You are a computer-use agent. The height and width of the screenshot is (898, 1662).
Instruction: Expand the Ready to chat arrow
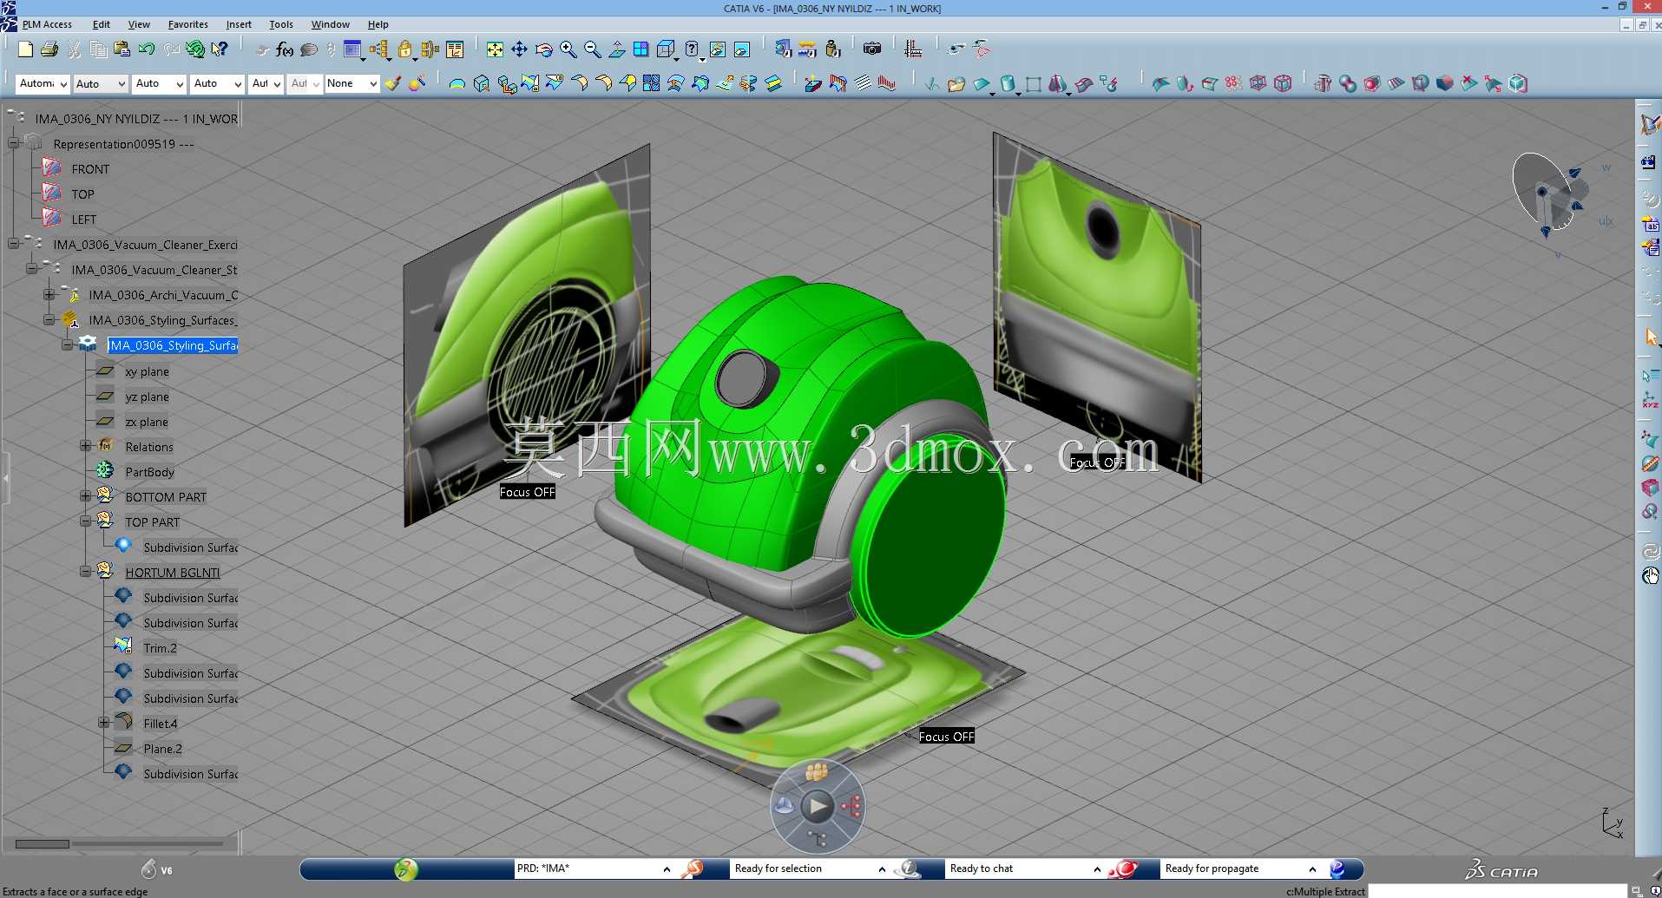click(x=1097, y=869)
